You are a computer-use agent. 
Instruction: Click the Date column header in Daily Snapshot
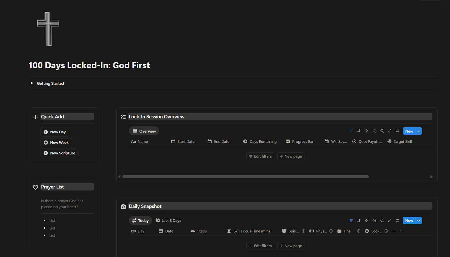point(166,231)
